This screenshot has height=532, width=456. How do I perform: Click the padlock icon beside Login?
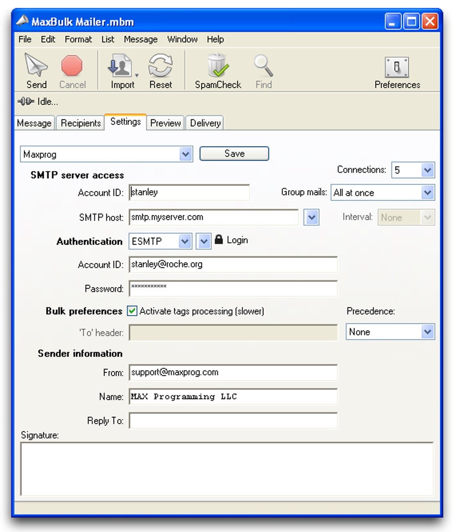(219, 240)
